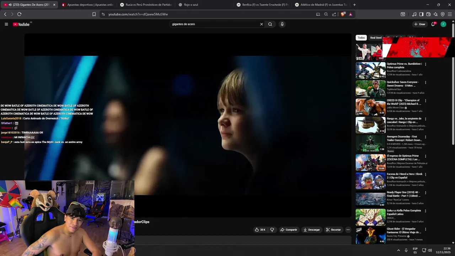This screenshot has width=455, height=256.
Task: Bookmark this page with the bookmark icon
Action: [x=94, y=14]
